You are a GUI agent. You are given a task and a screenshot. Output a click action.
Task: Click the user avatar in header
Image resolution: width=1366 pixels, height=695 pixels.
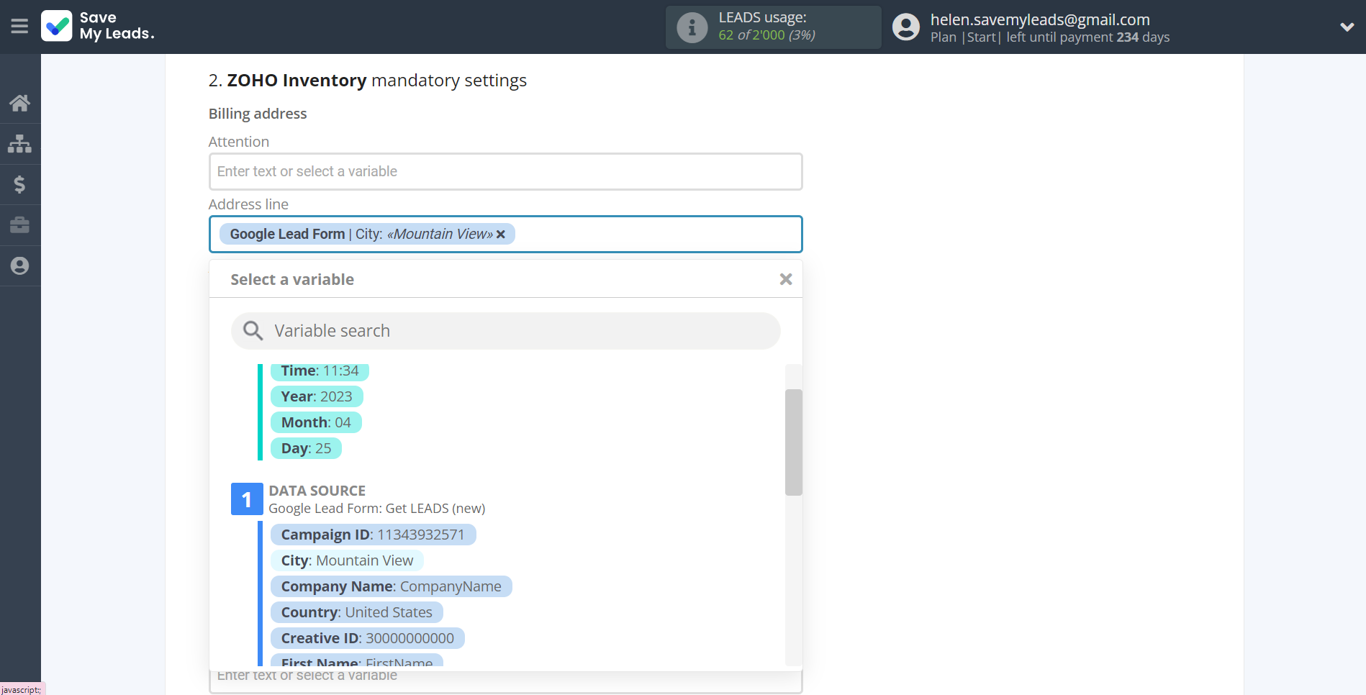point(906,27)
